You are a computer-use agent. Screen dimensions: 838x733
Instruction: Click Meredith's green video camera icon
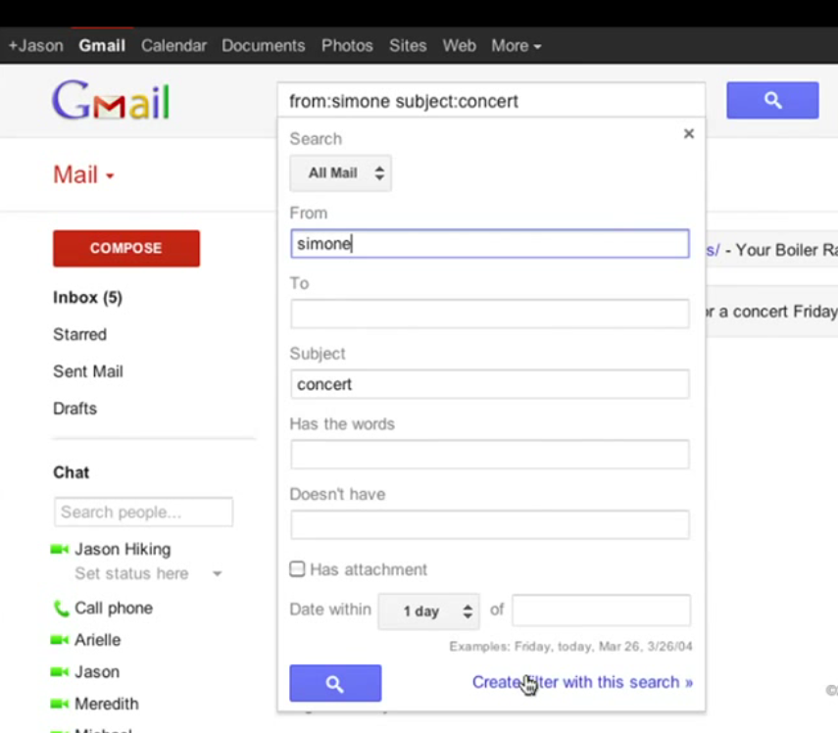60,705
